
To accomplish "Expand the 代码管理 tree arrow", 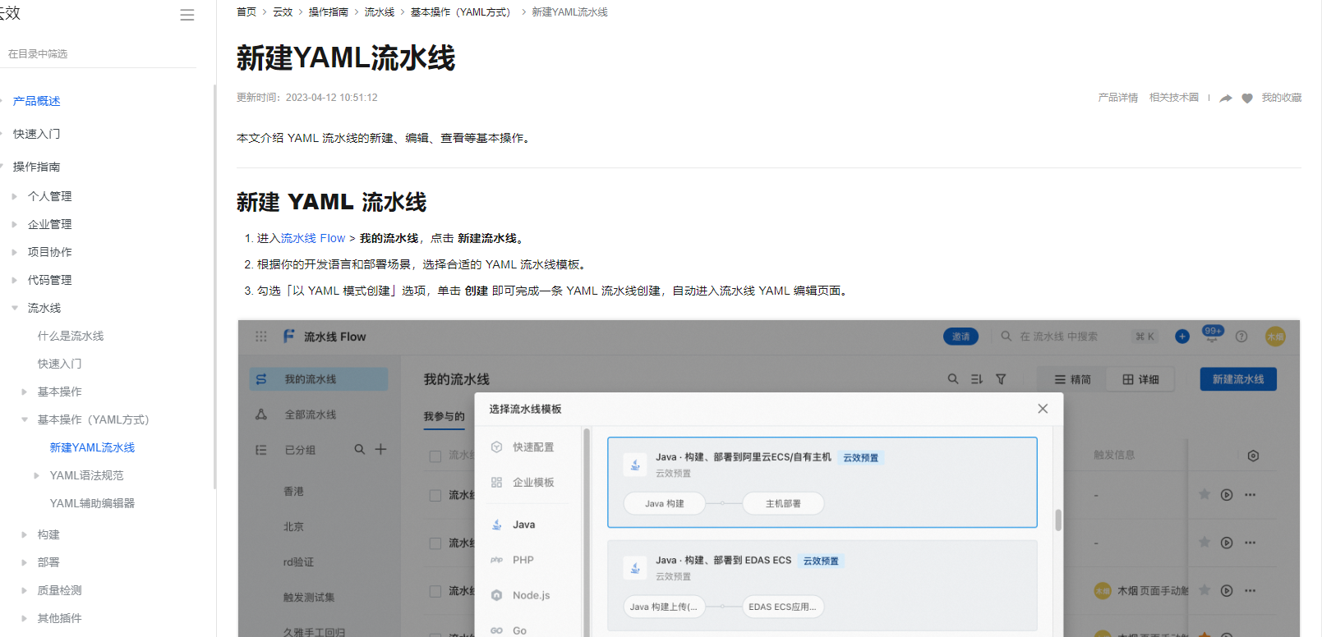I will [15, 280].
